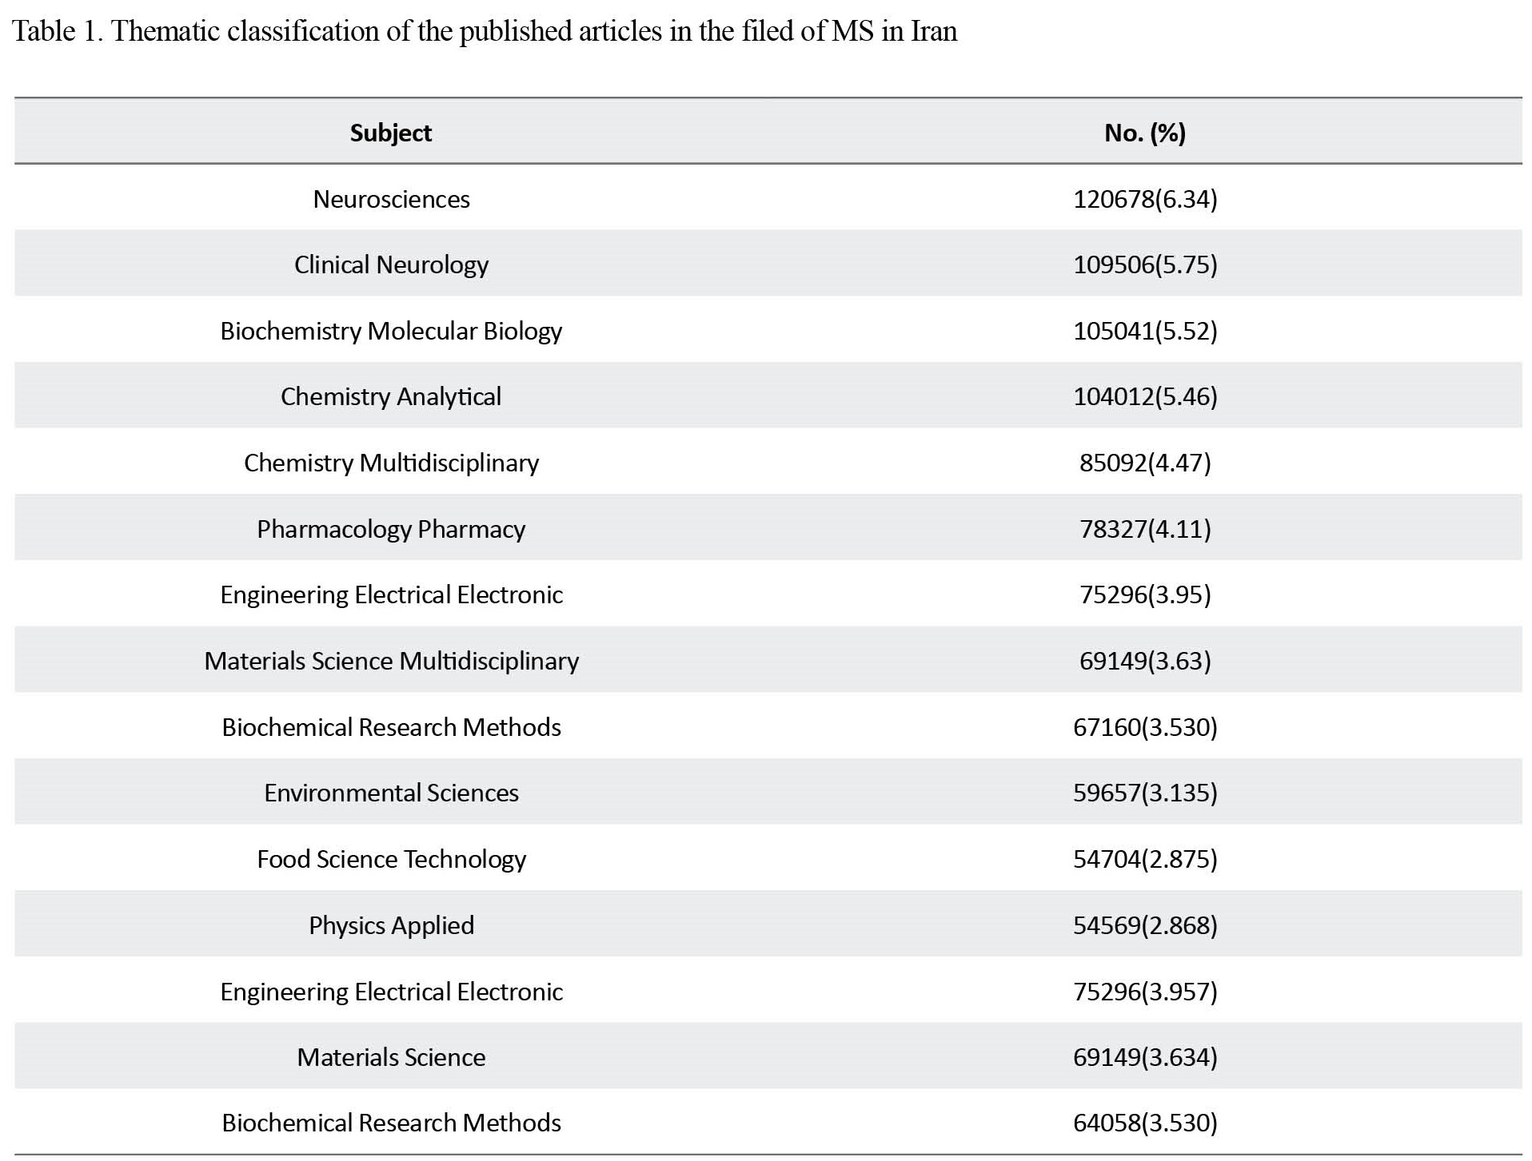Click the Subject column header
Image resolution: width=1532 pixels, height=1161 pixels.
click(390, 133)
